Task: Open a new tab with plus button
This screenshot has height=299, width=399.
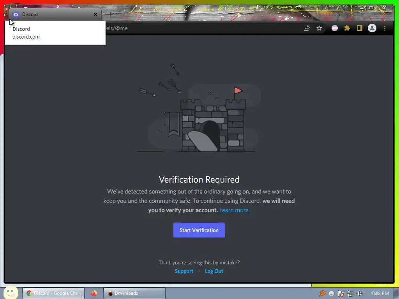Action: (x=110, y=14)
